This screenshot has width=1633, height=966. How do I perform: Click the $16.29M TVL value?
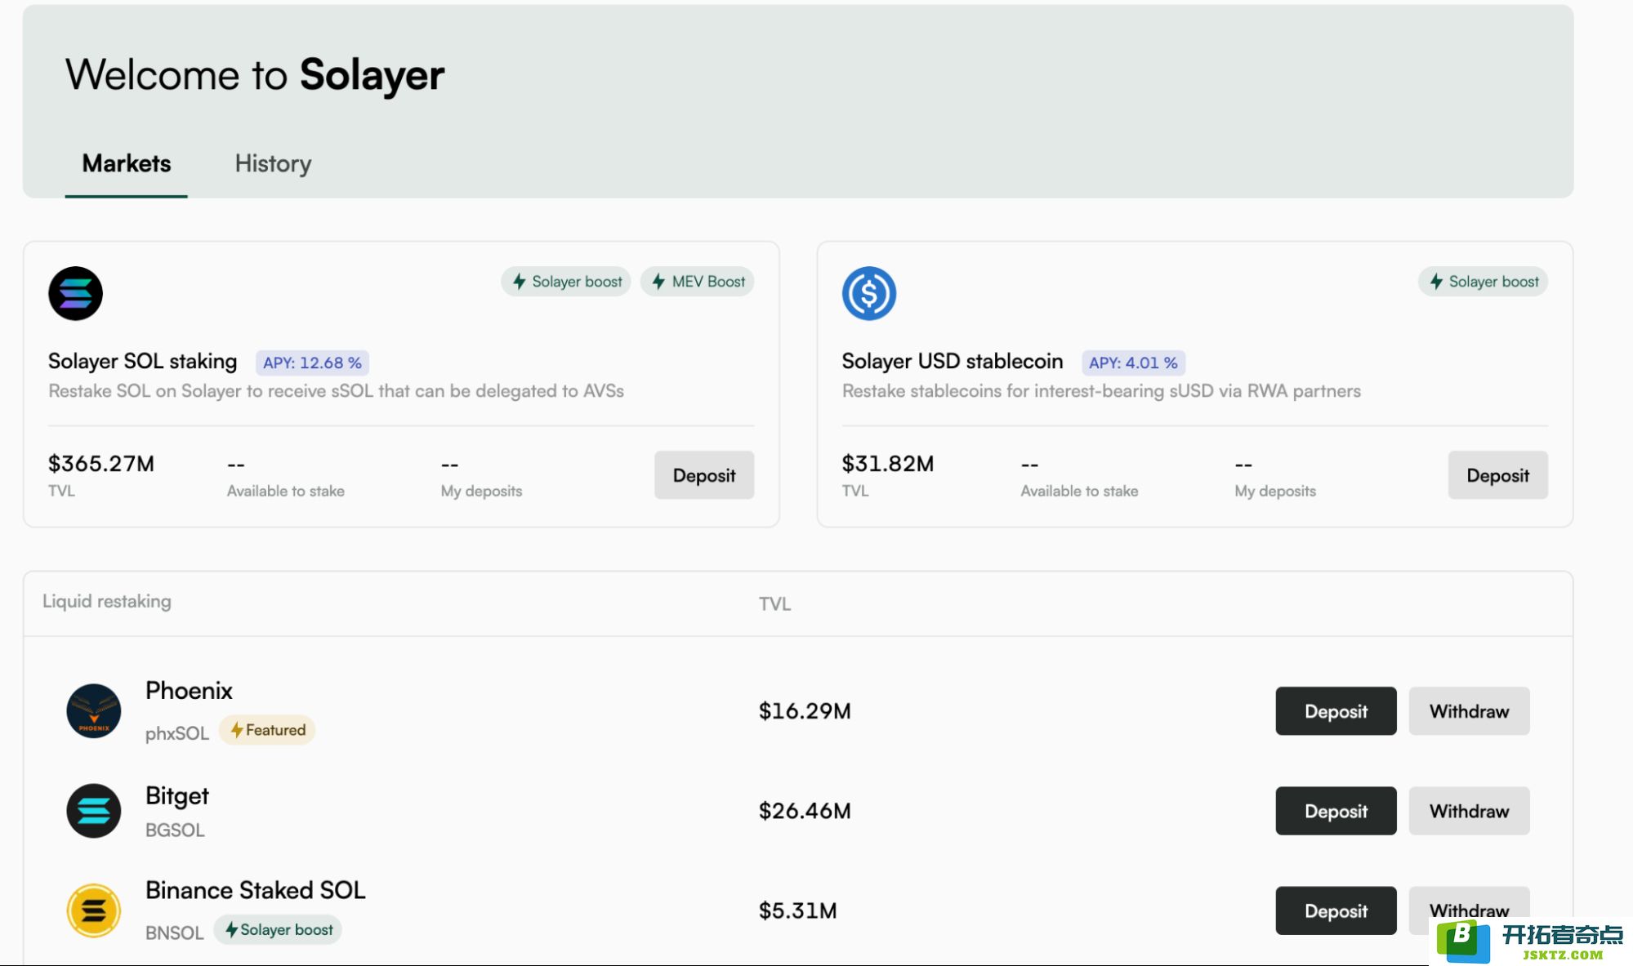click(805, 711)
